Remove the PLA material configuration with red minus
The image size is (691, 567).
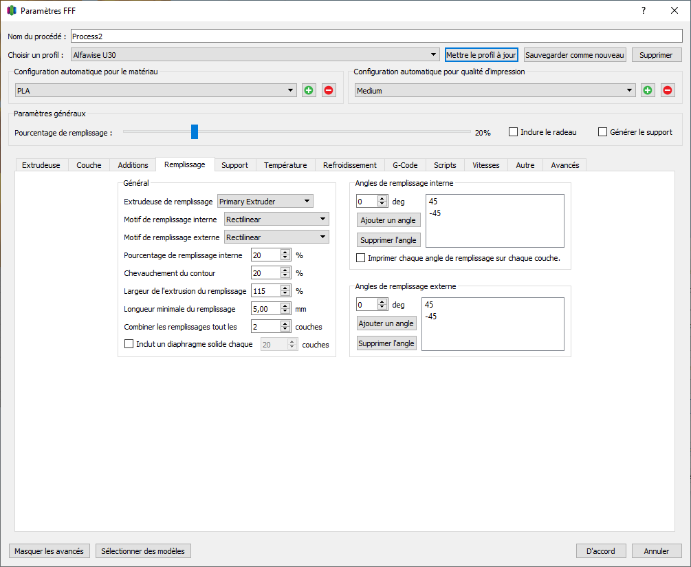(329, 90)
